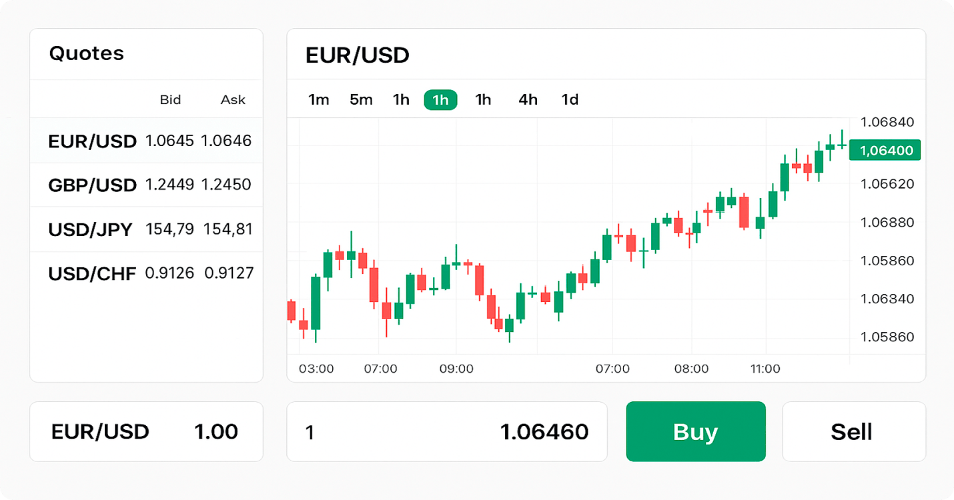Click the Quotes panel header
The width and height of the screenshot is (954, 500).
click(x=87, y=54)
